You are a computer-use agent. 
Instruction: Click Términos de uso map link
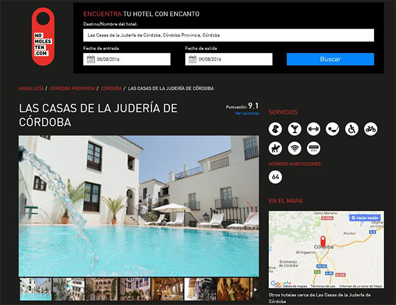coord(323,286)
